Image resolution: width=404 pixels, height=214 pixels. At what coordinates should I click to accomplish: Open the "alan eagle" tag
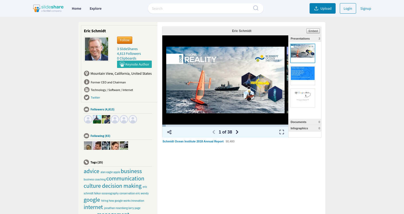click(x=107, y=172)
